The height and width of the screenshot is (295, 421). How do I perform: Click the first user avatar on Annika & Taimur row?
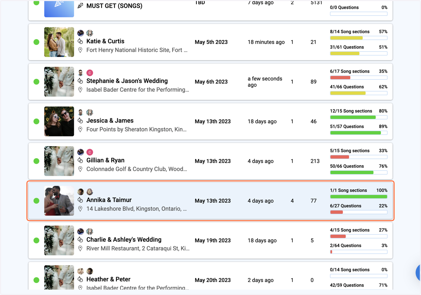tap(81, 192)
